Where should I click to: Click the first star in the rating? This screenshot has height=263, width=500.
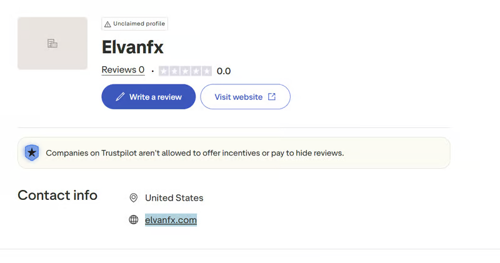click(x=164, y=71)
